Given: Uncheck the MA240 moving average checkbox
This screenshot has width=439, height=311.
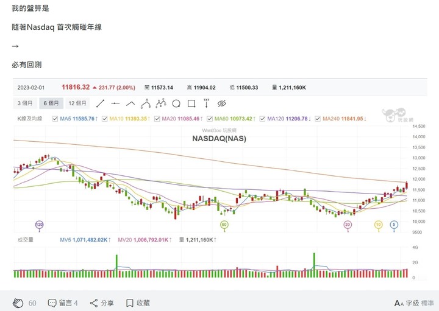Looking at the screenshot, I should pyautogui.click(x=318, y=119).
